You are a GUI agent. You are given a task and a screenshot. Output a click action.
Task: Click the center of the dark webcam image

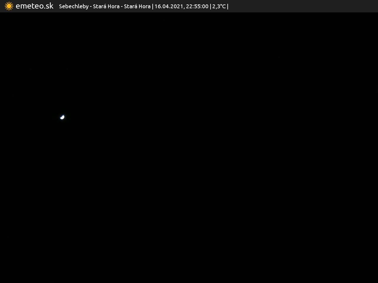pos(189,147)
